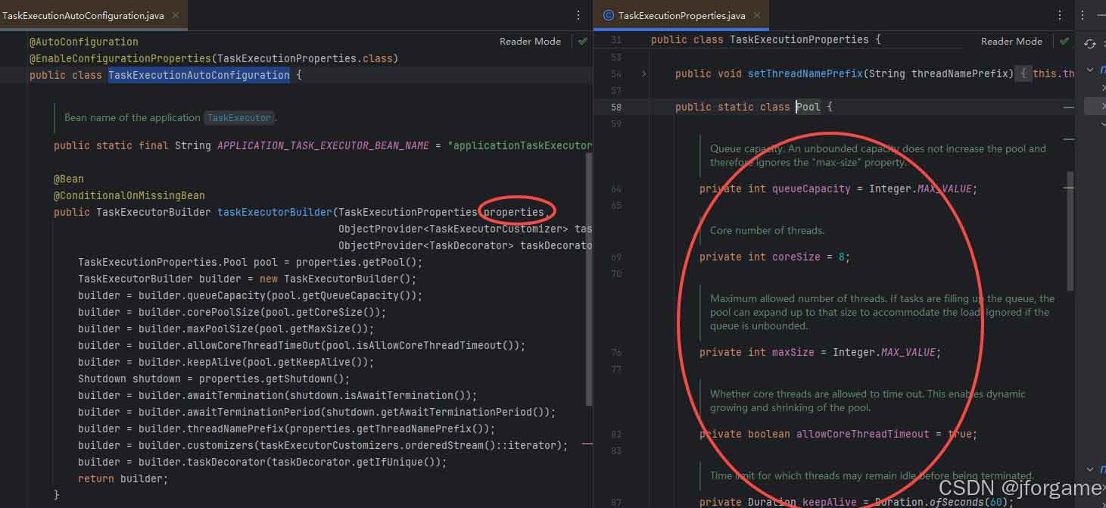
Task: Expand the tree node in side panel's highlighted row
Action: 1103,107
